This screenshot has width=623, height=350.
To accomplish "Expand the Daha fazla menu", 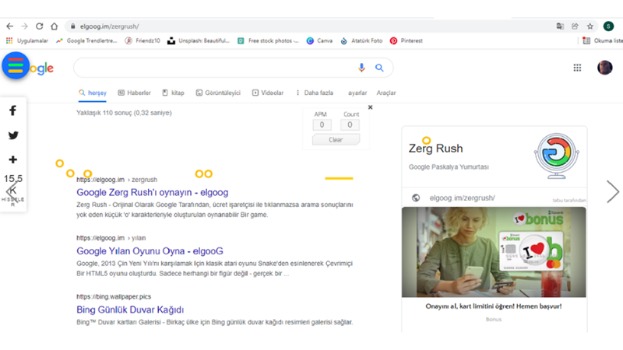I will [x=315, y=93].
